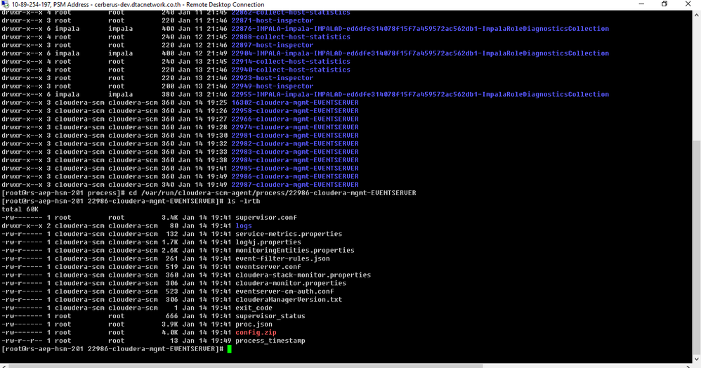Viewport: 701px width, 368px height.
Task: Click the blue logs directory name
Action: (x=244, y=226)
